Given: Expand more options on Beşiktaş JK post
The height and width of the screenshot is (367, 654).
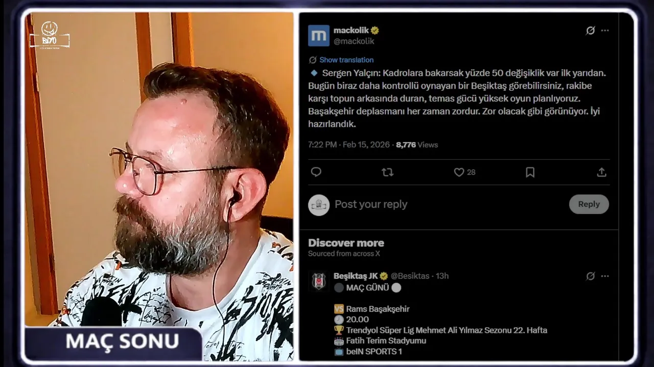Looking at the screenshot, I should [x=605, y=276].
